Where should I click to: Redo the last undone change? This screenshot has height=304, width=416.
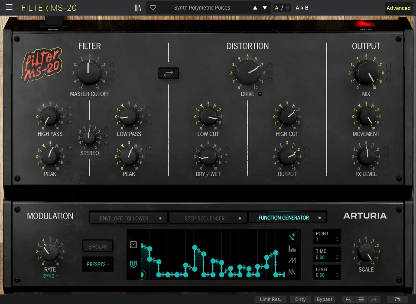[374, 300]
